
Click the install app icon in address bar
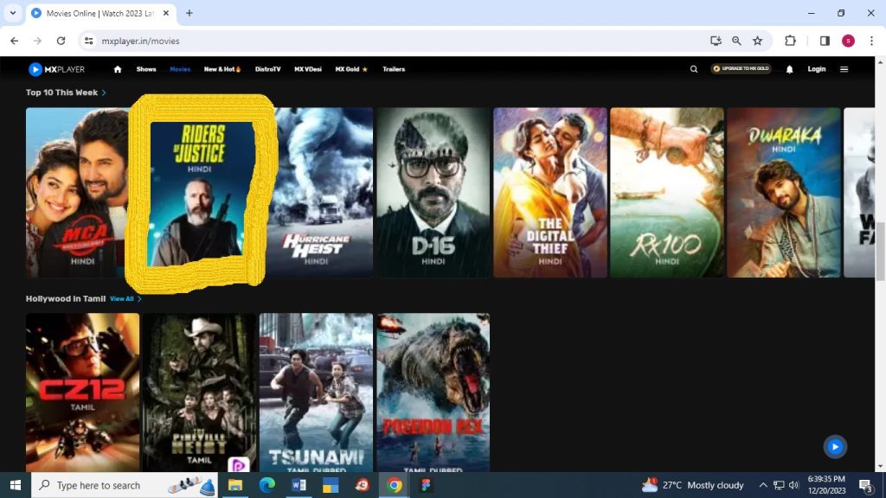pos(716,41)
